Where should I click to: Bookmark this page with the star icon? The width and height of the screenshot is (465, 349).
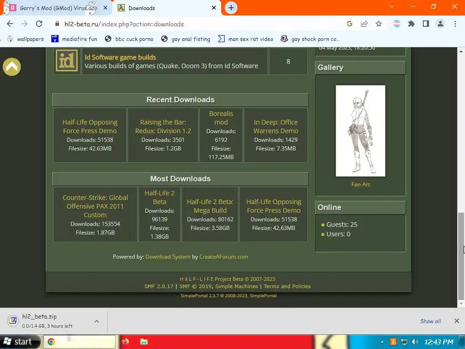tap(379, 24)
